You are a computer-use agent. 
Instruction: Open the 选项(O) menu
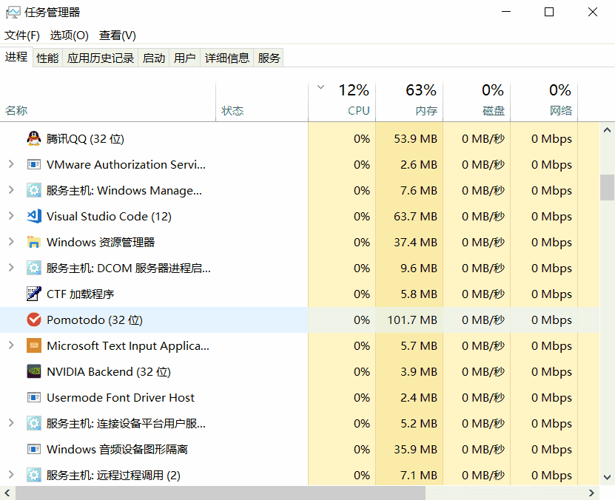pyautogui.click(x=69, y=36)
